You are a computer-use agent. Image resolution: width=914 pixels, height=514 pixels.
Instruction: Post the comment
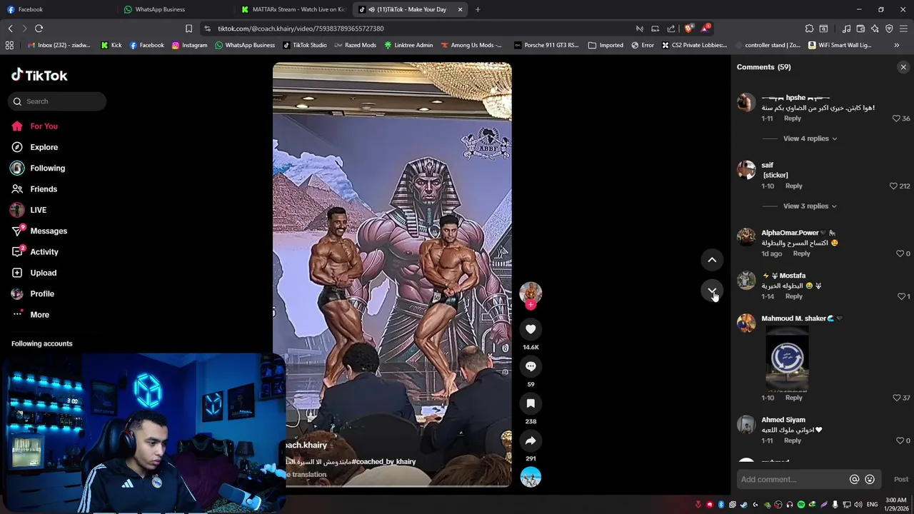tap(901, 480)
